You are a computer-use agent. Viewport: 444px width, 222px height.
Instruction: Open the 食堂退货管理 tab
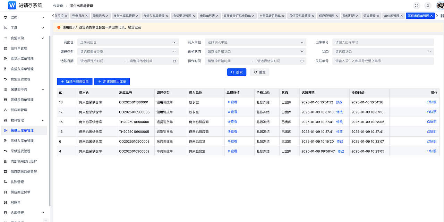[x=182, y=15]
